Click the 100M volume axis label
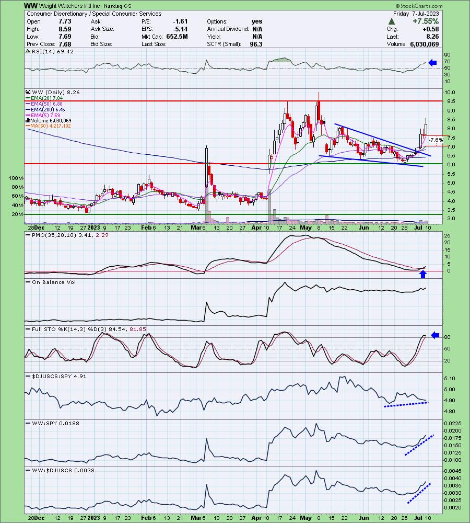 pos(16,178)
